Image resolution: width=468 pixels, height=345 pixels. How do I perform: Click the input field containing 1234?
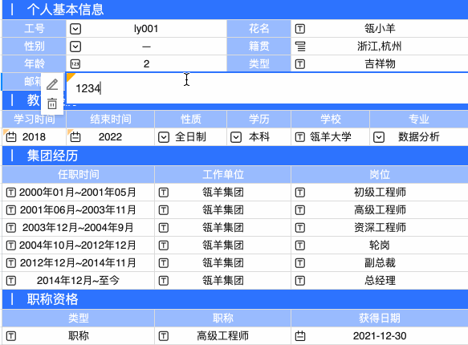pyautogui.click(x=267, y=88)
